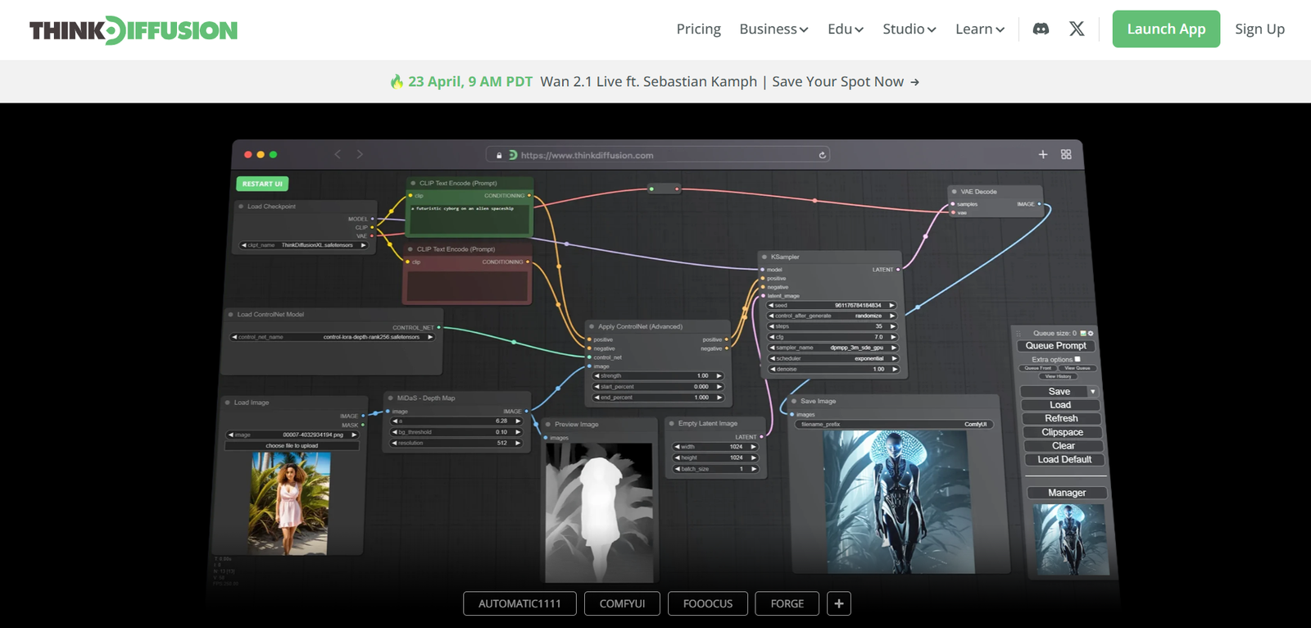Click the reload icon in mockup address bar
Viewport: 1311px width, 628px height.
point(822,155)
